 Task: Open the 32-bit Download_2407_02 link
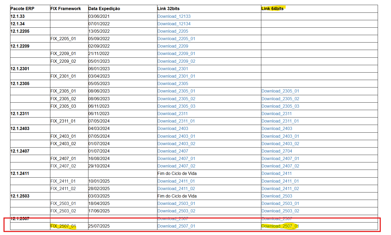pyautogui.click(x=176, y=166)
